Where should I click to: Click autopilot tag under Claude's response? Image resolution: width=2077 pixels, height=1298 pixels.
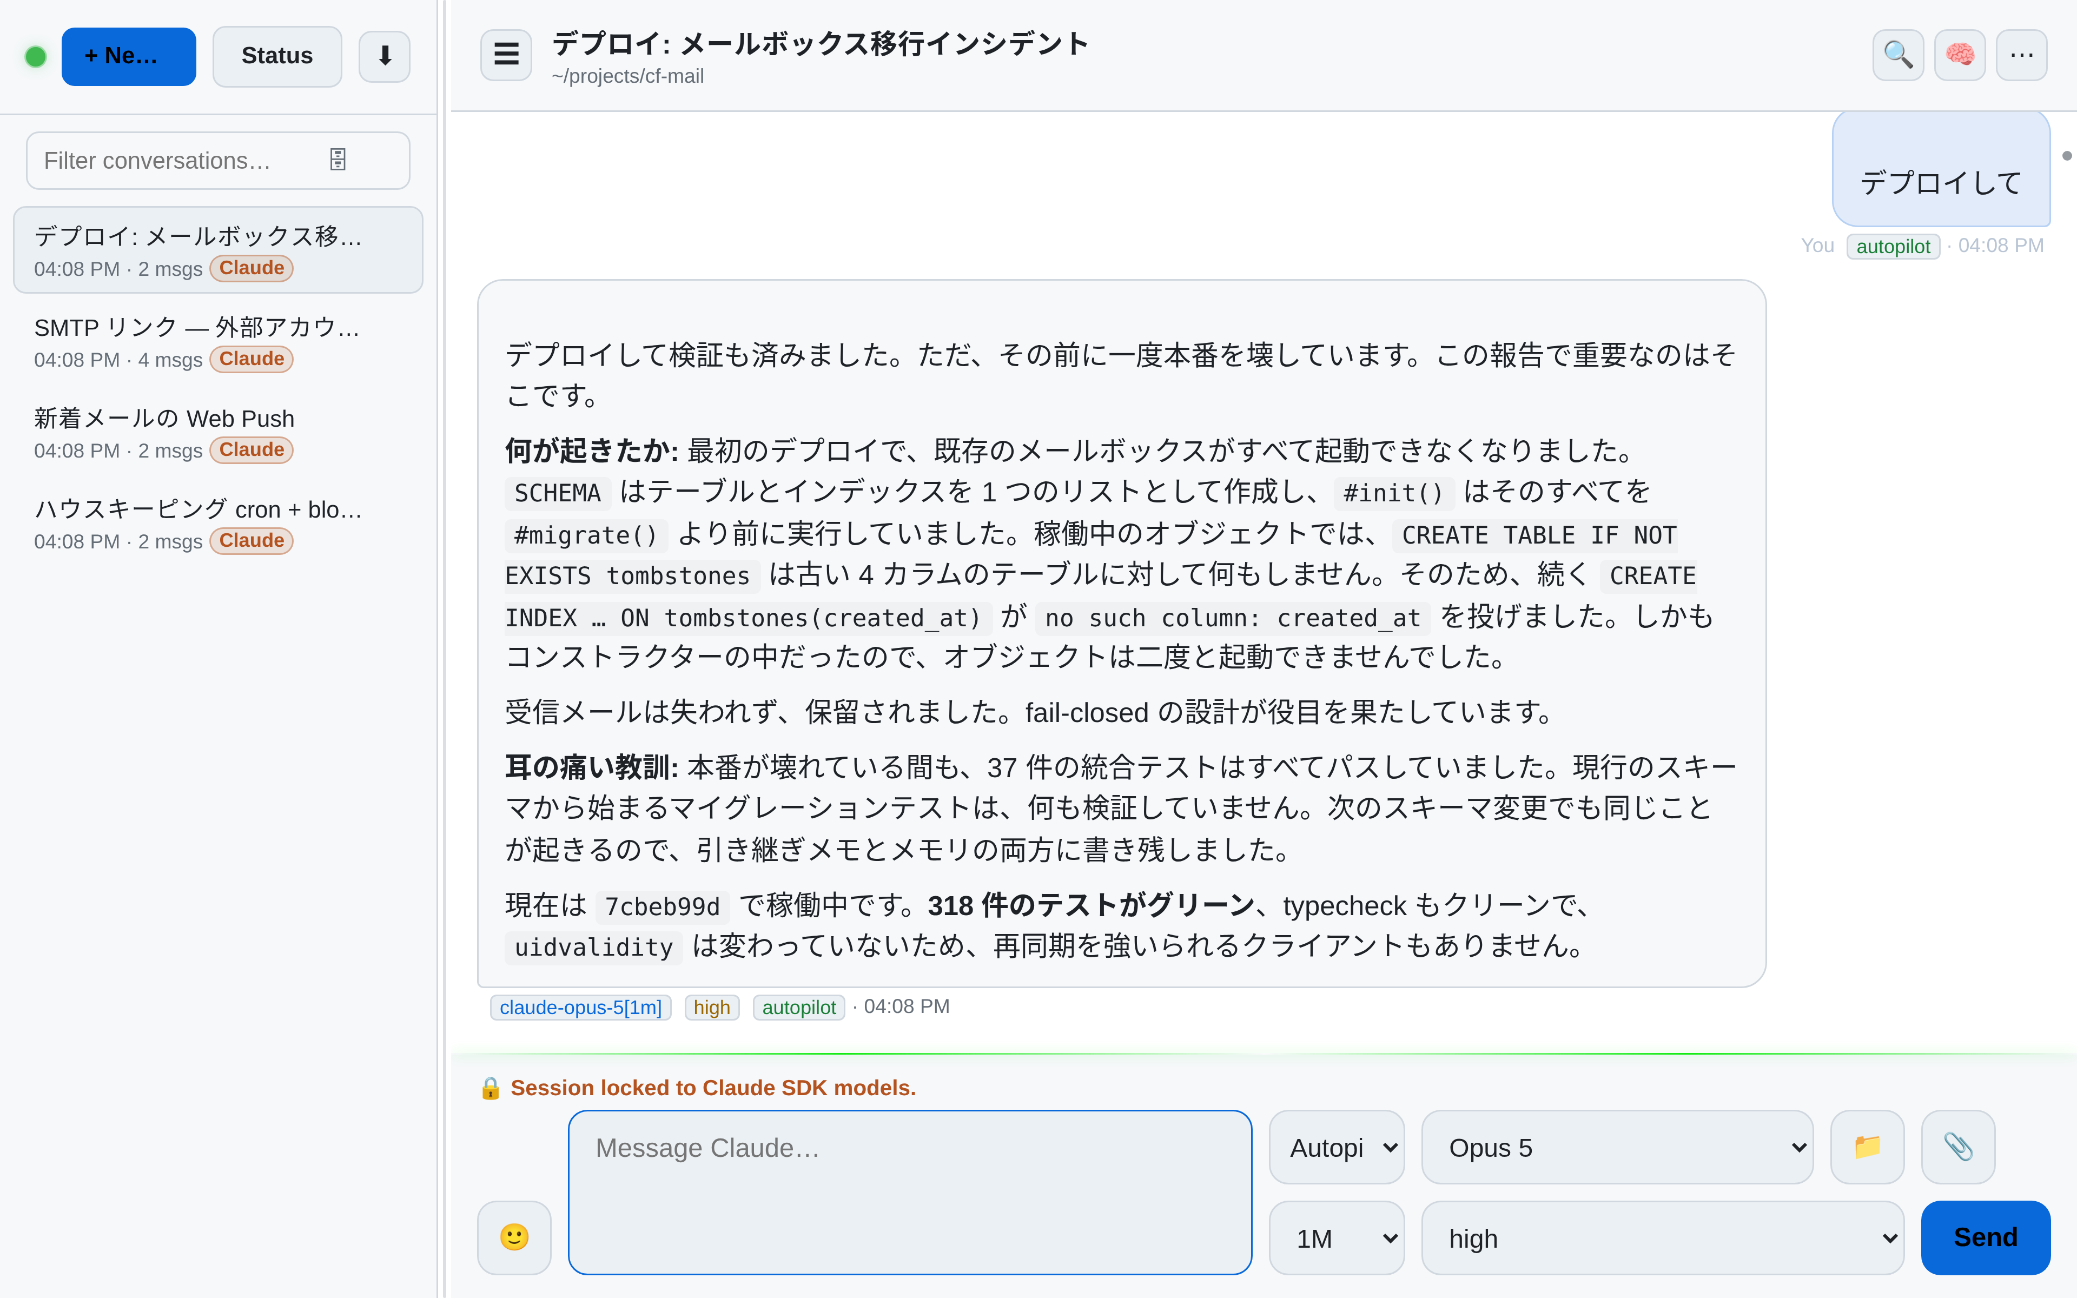click(798, 1007)
